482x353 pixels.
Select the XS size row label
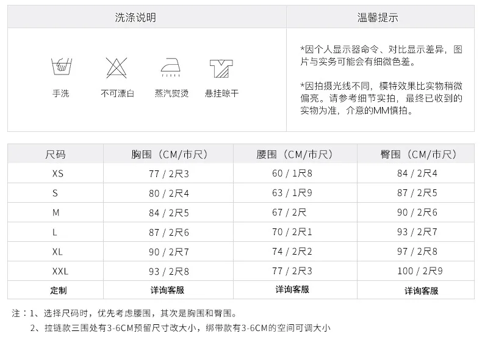pyautogui.click(x=58, y=173)
